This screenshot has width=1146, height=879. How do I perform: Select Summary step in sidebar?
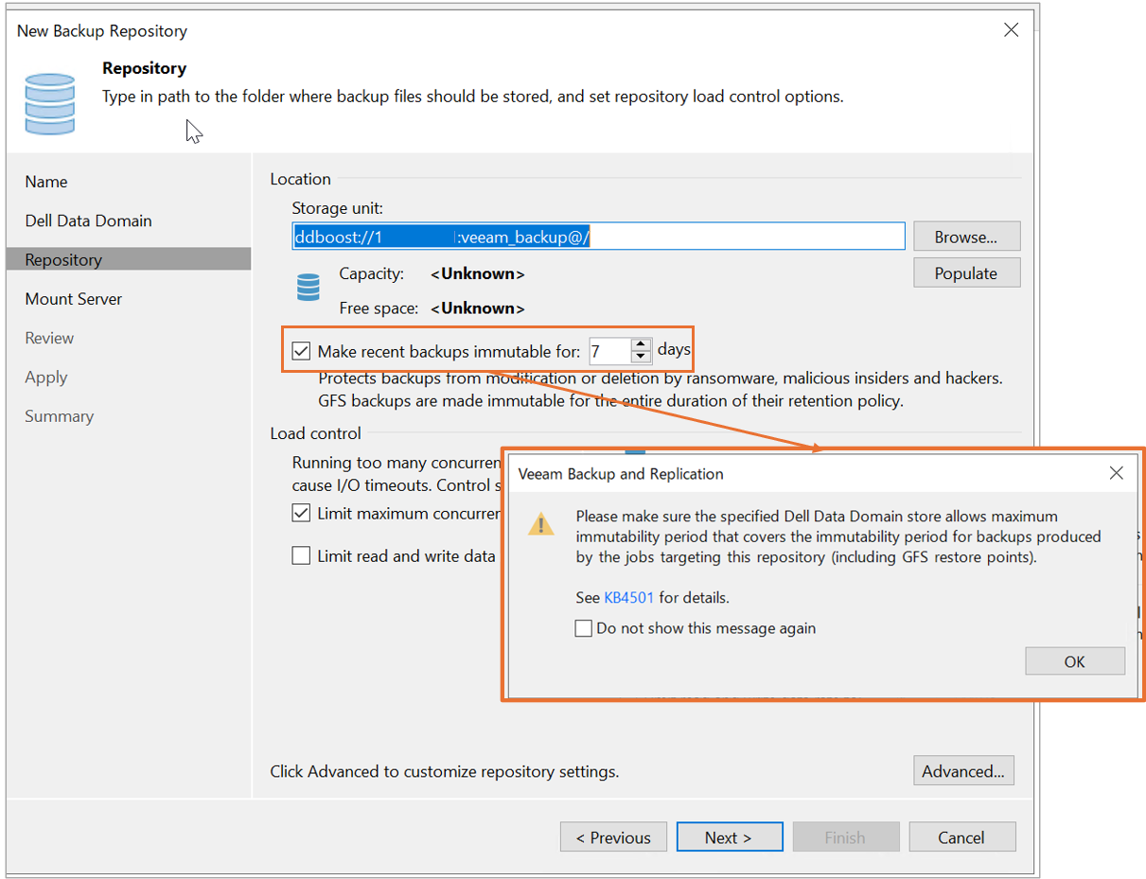pyautogui.click(x=59, y=416)
